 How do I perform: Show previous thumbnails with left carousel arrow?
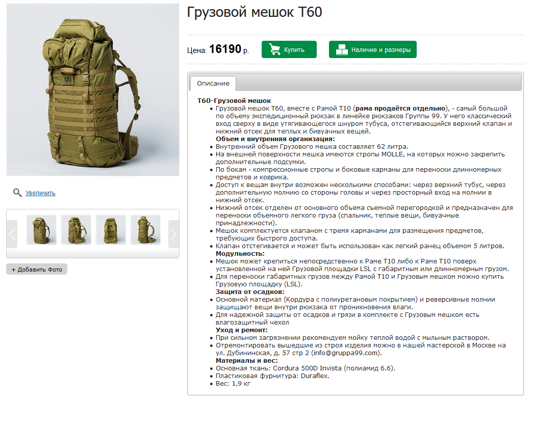coord(12,234)
